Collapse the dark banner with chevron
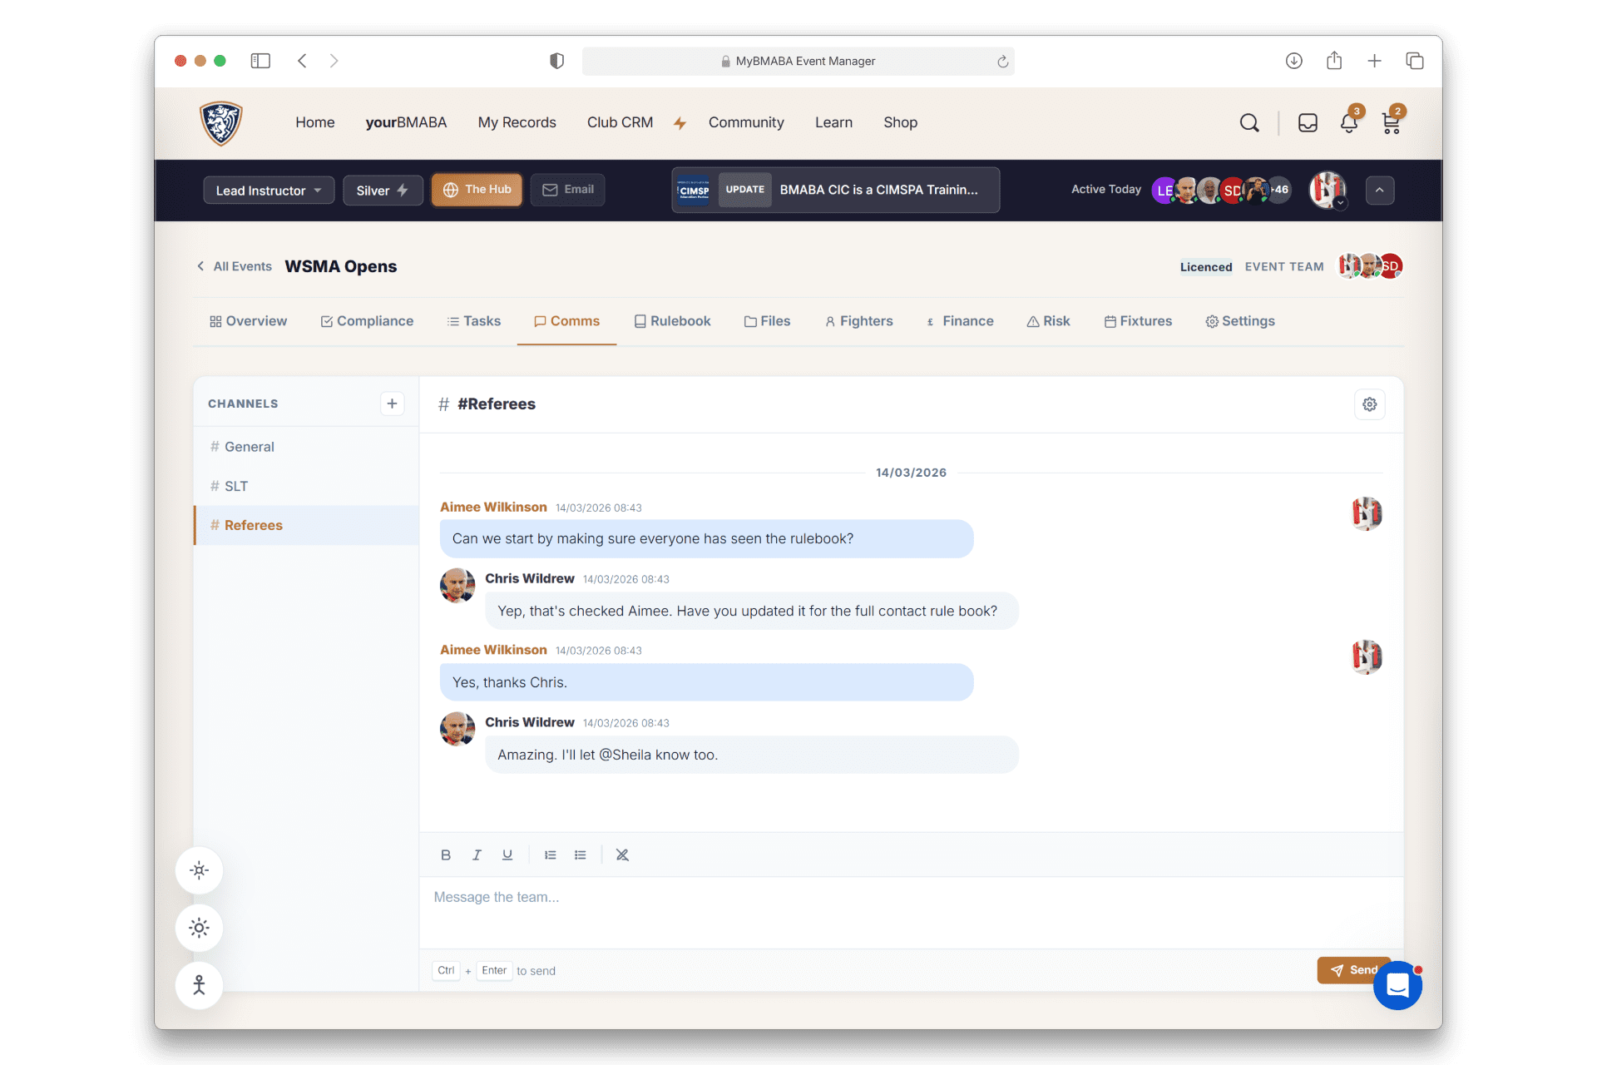The image size is (1597, 1065). point(1379,191)
